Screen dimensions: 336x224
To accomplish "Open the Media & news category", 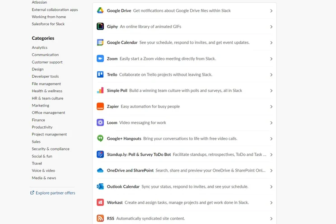I will tap(44, 178).
